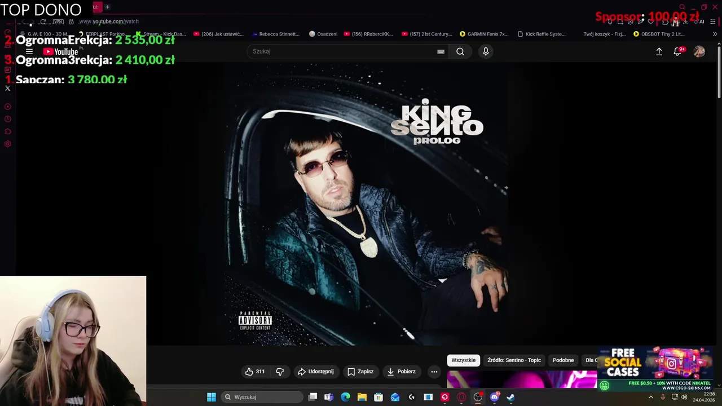This screenshot has height=406, width=722.
Task: Open File Explorer from taskbar
Action: [x=362, y=397]
